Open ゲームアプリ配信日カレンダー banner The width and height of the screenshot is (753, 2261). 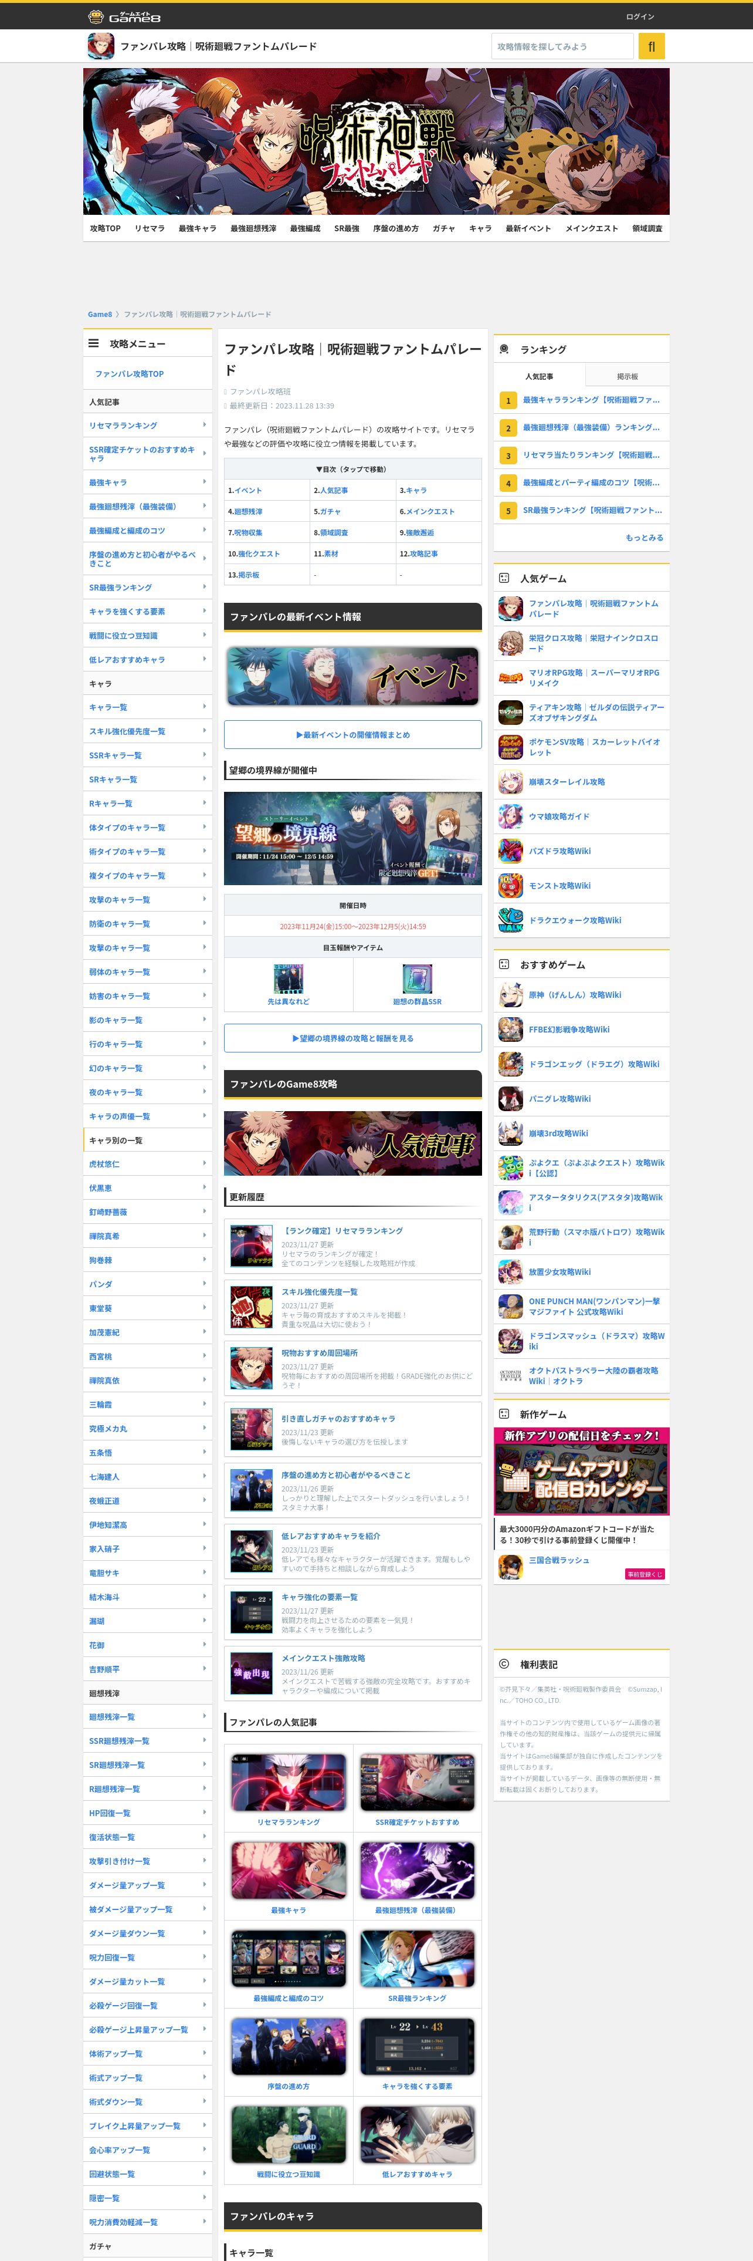[581, 1471]
